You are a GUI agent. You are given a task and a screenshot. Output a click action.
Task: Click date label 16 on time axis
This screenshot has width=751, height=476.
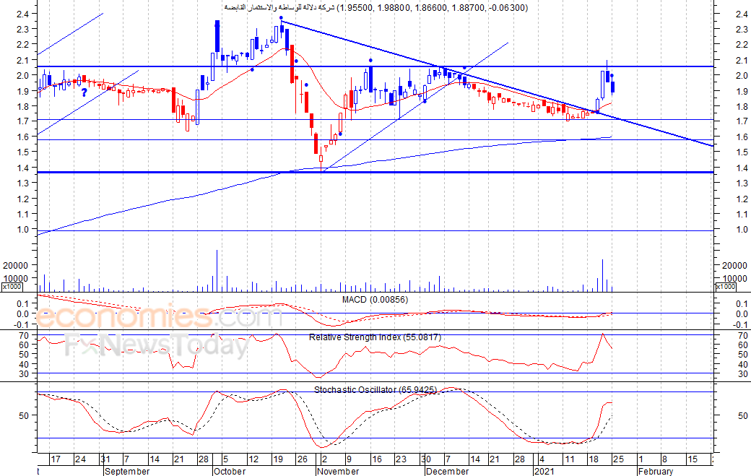(377, 459)
